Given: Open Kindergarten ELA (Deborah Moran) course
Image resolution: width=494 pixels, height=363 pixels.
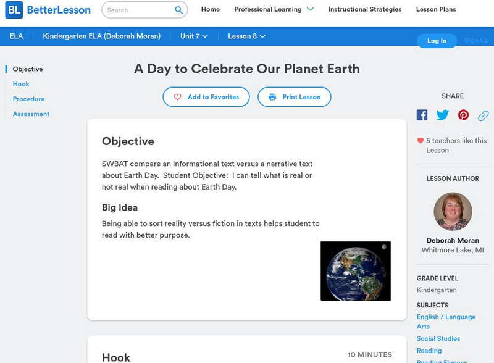Looking at the screenshot, I should [102, 36].
